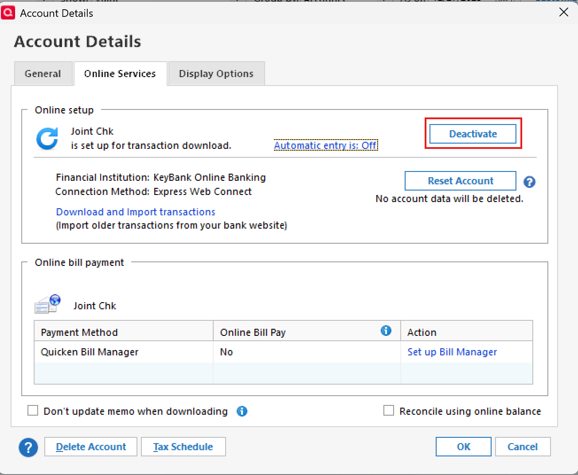The width and height of the screenshot is (578, 475).
Task: Click the Delete Account button
Action: pos(91,447)
